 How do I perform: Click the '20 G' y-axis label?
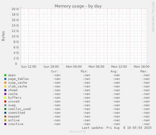click(x=15, y=9)
